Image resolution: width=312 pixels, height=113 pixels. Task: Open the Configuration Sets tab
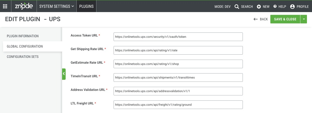(x=23, y=57)
